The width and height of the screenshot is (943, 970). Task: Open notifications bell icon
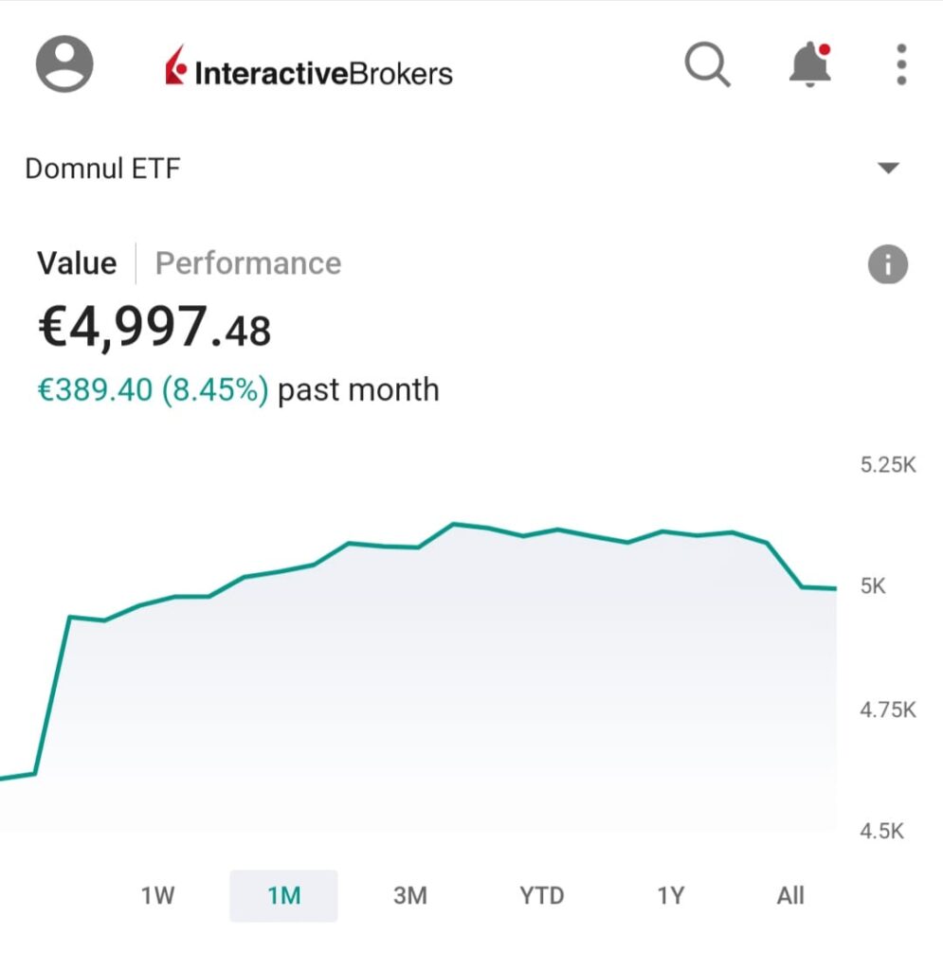pyautogui.click(x=809, y=66)
